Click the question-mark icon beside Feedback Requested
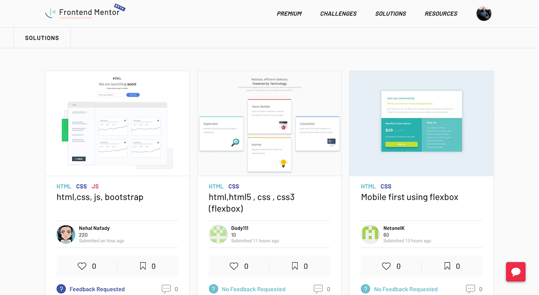This screenshot has width=539, height=295. point(61,289)
